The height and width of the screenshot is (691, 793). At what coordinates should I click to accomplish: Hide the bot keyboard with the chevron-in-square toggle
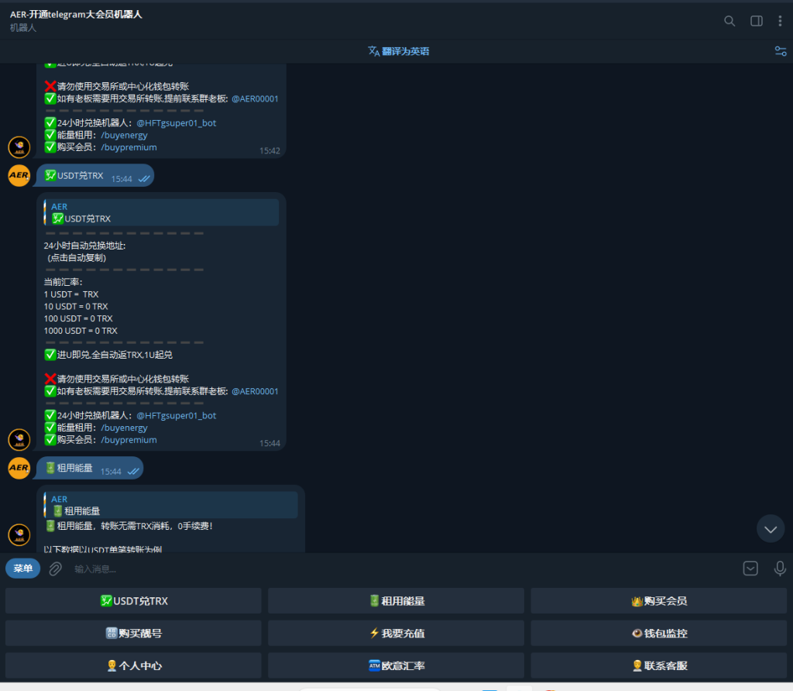[750, 568]
